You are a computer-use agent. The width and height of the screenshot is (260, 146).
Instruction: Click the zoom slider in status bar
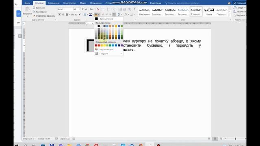[236, 139]
